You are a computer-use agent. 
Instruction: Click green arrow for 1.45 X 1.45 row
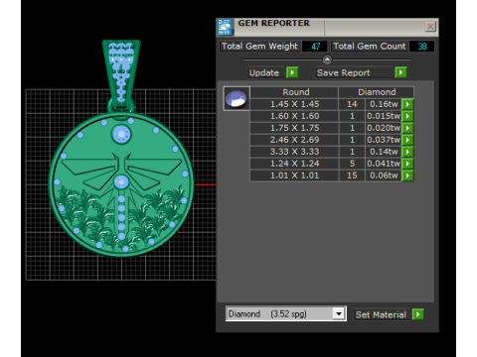click(x=407, y=104)
